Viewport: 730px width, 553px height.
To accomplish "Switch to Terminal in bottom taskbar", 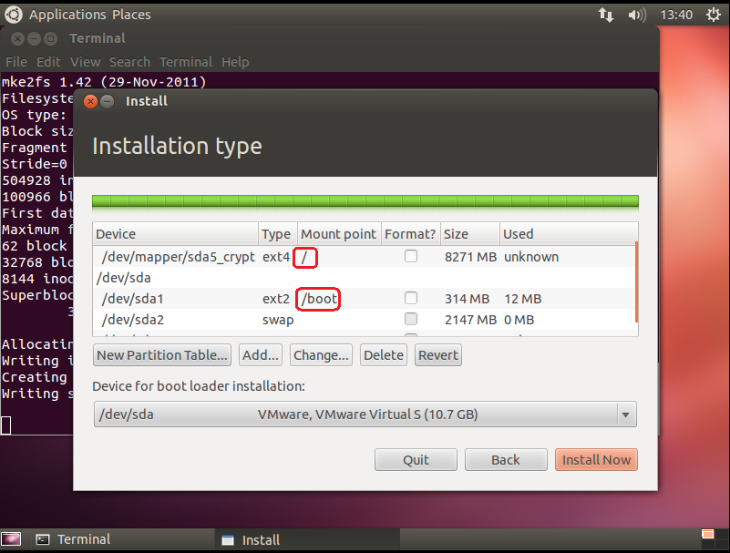I will [x=73, y=539].
